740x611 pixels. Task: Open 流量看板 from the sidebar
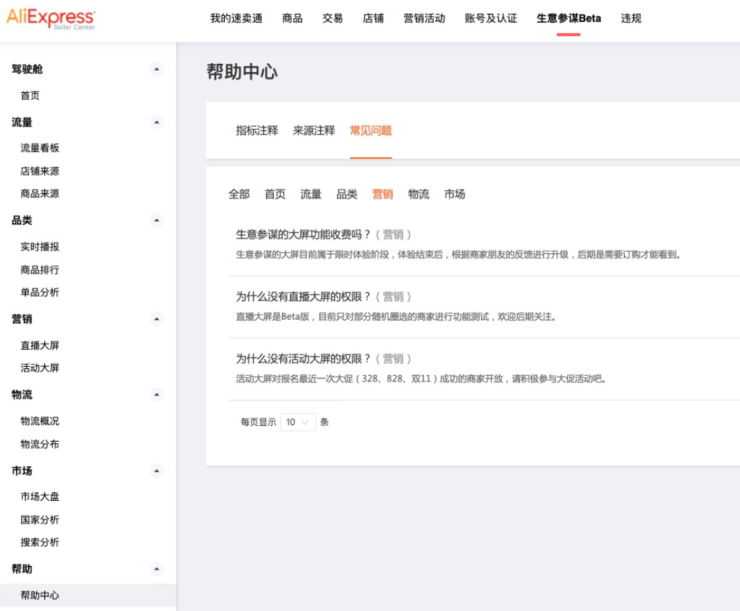click(x=40, y=148)
